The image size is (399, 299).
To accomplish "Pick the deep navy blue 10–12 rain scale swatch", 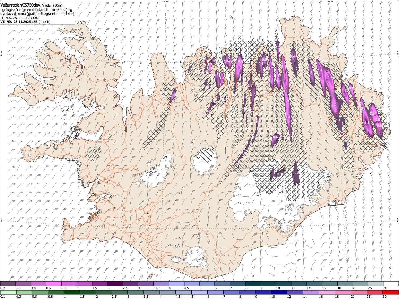I will [279, 292].
